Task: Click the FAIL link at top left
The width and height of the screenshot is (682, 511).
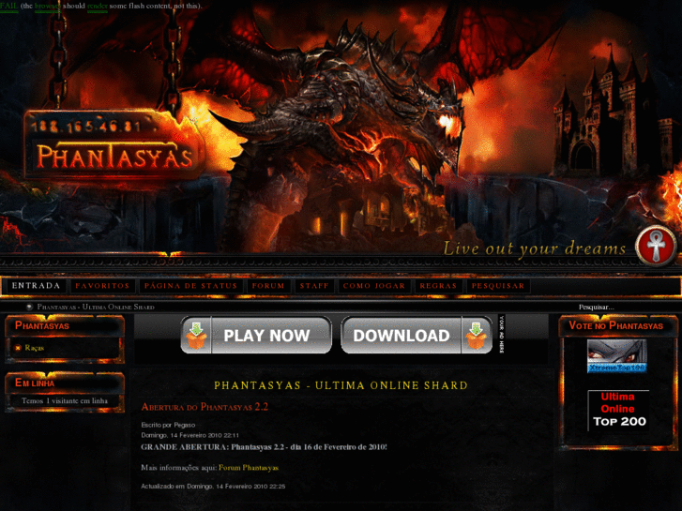Action: (x=9, y=6)
